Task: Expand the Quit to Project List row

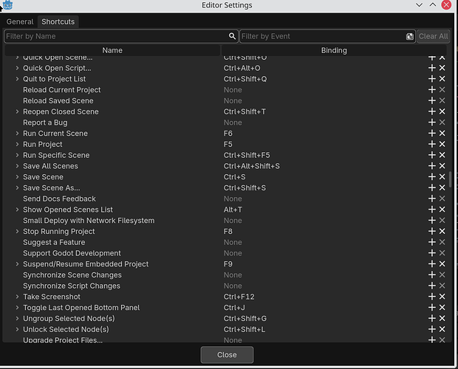Action: (x=17, y=79)
